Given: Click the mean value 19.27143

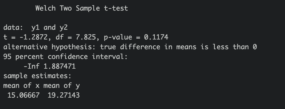Looking at the screenshot, I should click(x=64, y=95).
